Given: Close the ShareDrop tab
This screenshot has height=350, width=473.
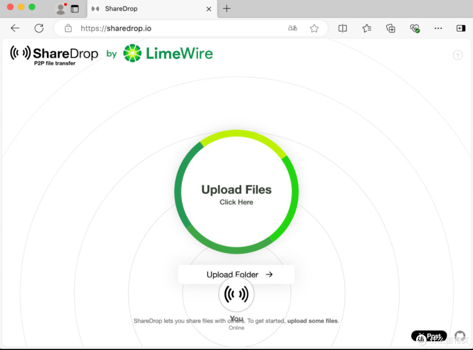Looking at the screenshot, I should 209,9.
